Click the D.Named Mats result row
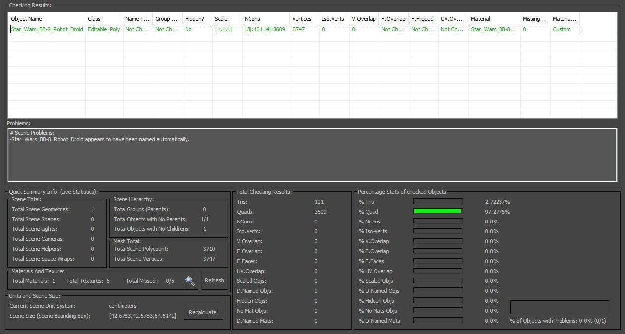The image size is (625, 334). [x=277, y=321]
